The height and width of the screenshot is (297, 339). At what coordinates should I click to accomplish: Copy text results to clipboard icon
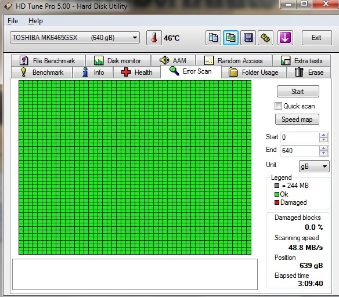213,38
